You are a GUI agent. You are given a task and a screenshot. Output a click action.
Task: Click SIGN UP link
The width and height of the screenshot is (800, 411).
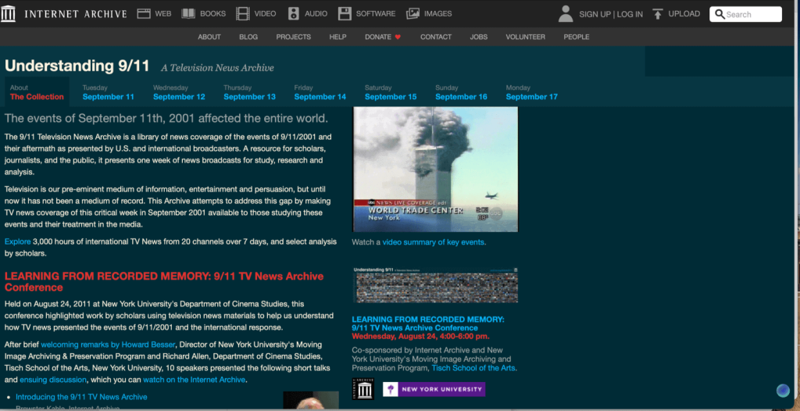tap(595, 14)
